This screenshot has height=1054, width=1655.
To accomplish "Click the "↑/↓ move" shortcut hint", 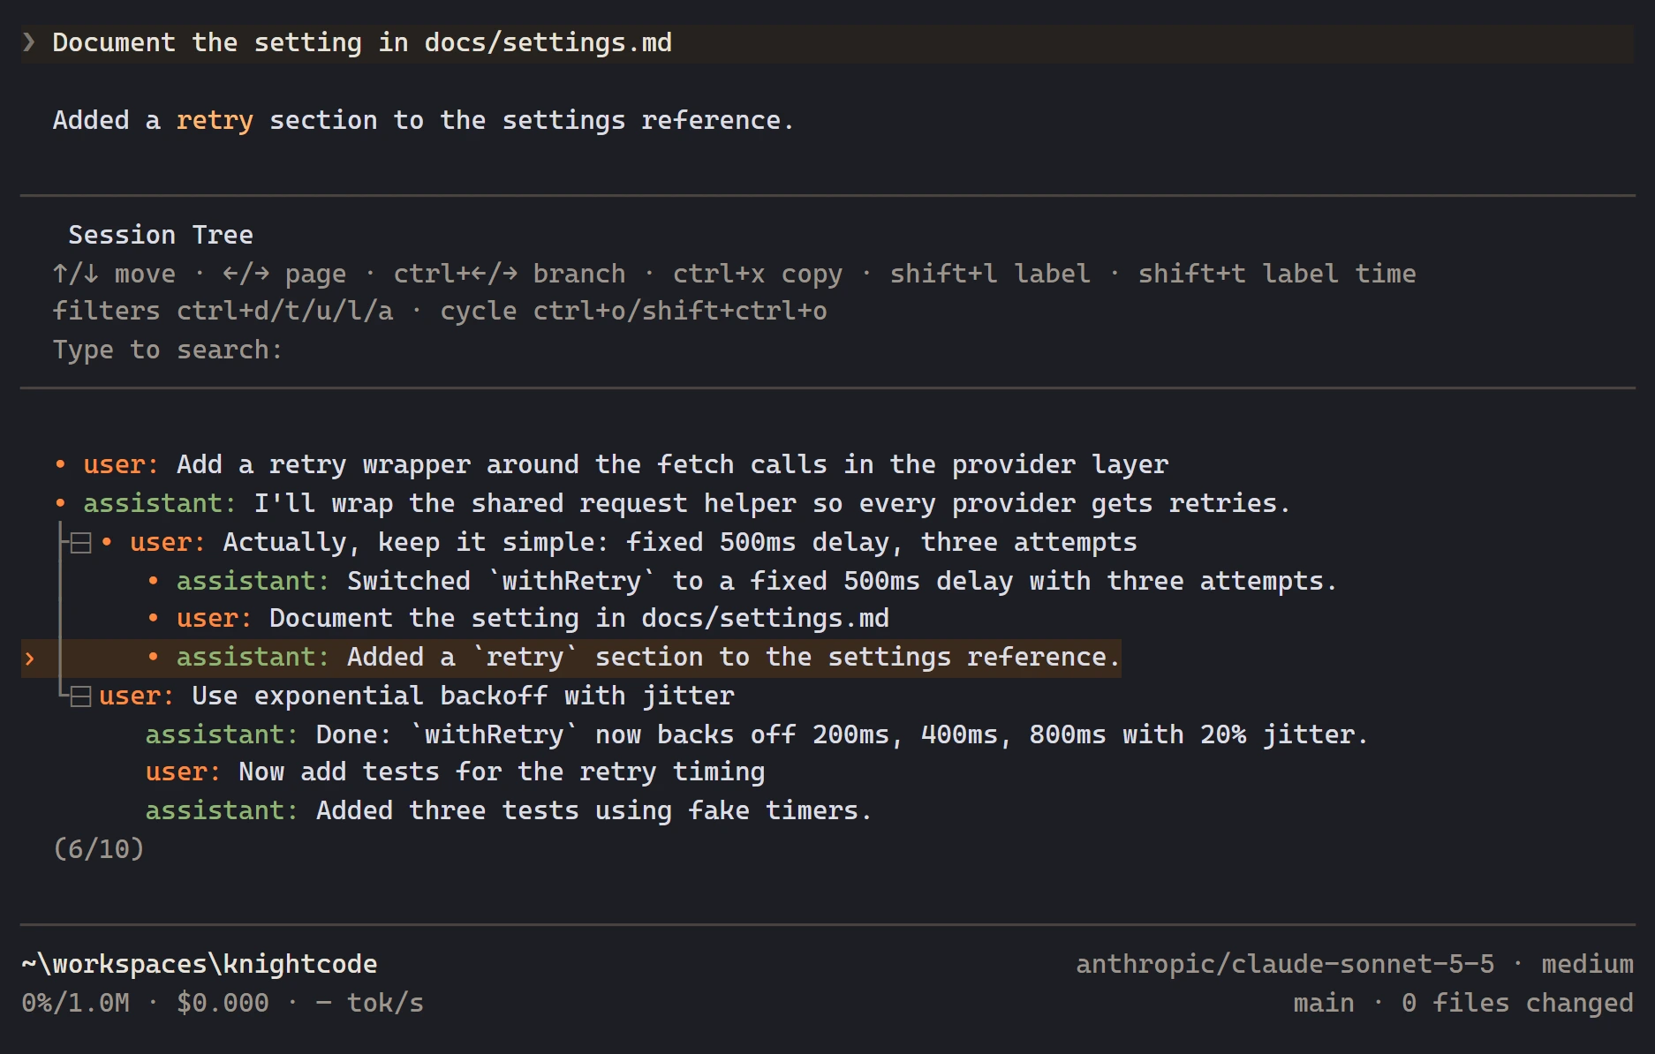I will pyautogui.click(x=115, y=274).
